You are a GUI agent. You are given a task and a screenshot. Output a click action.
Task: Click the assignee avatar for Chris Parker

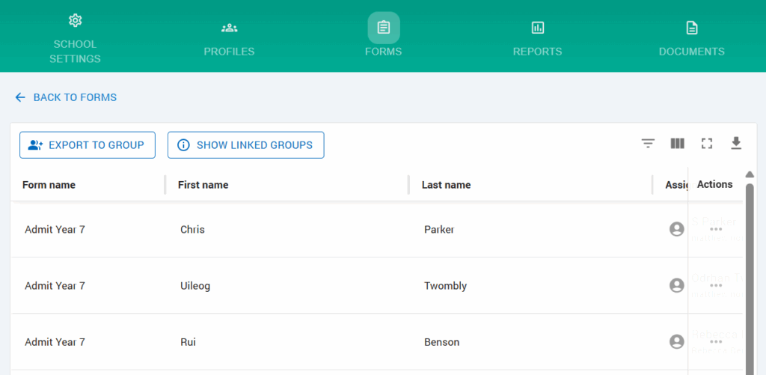click(x=677, y=229)
